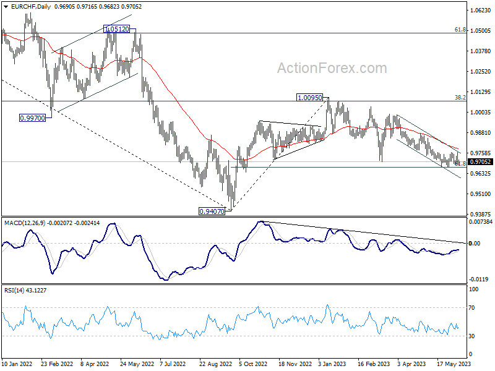Screen dimensions: 495x371
Task: Select the RSI(14) 43.1227 indicator label
Action: point(25,290)
